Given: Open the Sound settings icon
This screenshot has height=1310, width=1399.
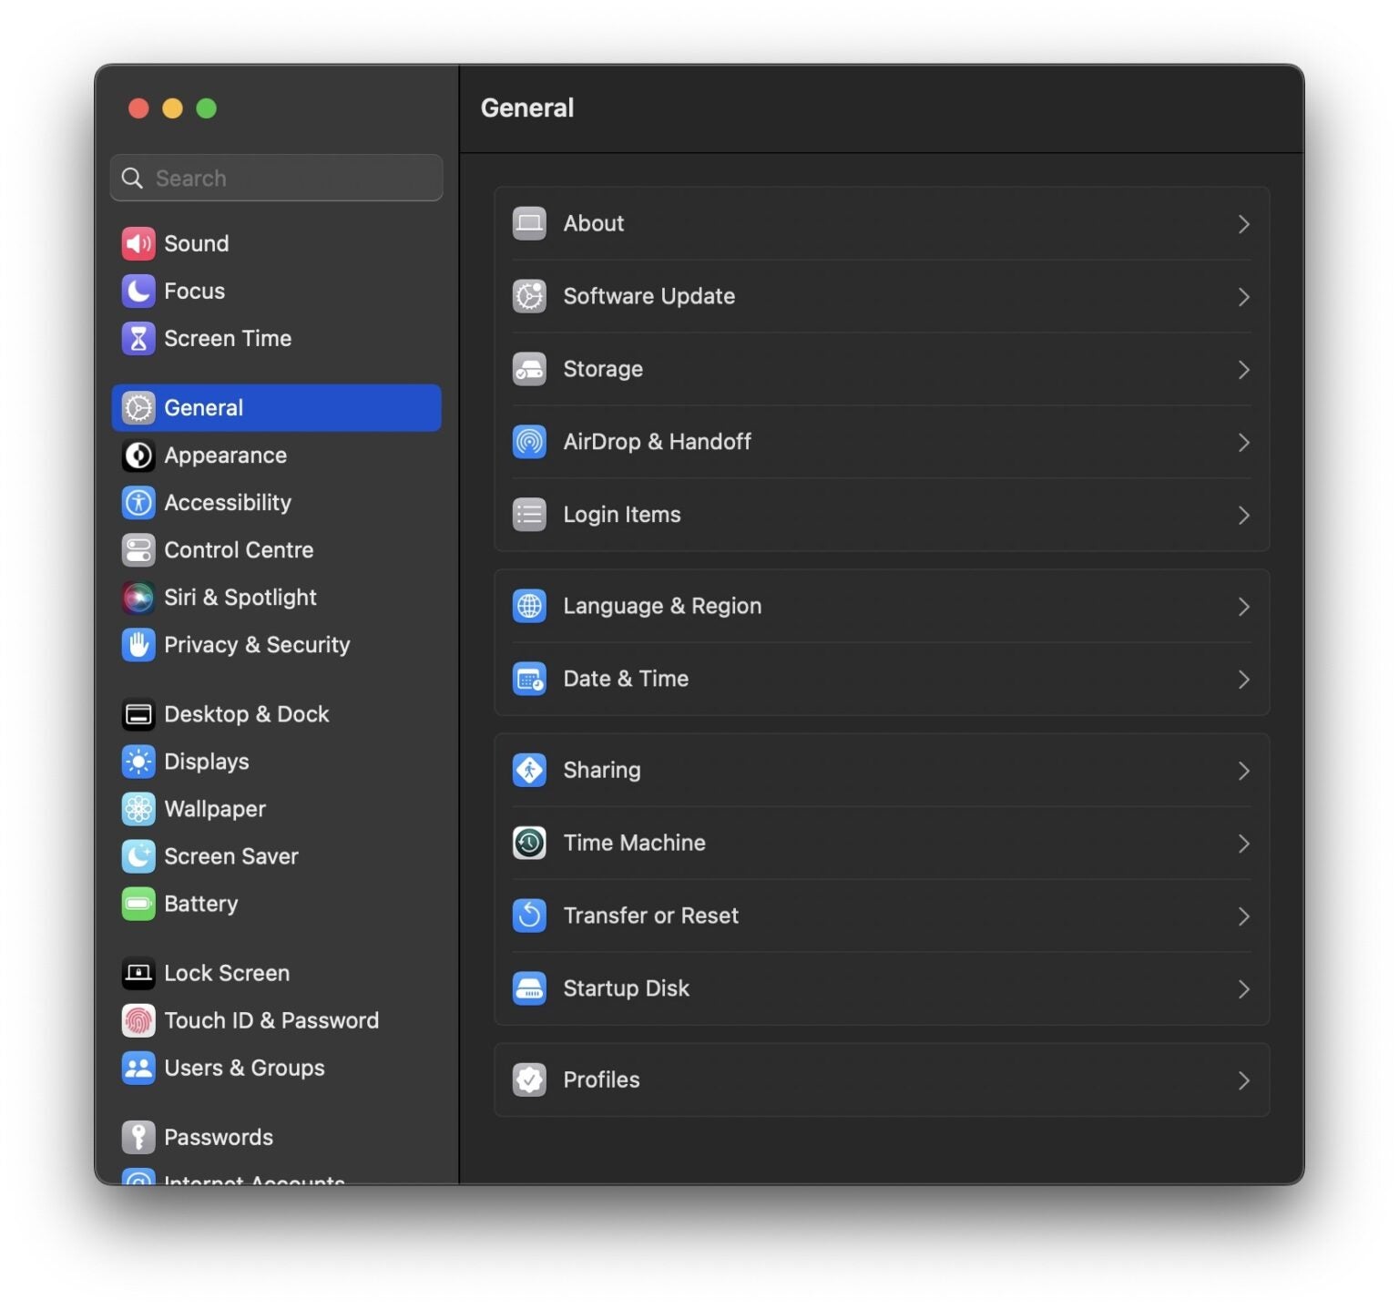Looking at the screenshot, I should coord(138,243).
